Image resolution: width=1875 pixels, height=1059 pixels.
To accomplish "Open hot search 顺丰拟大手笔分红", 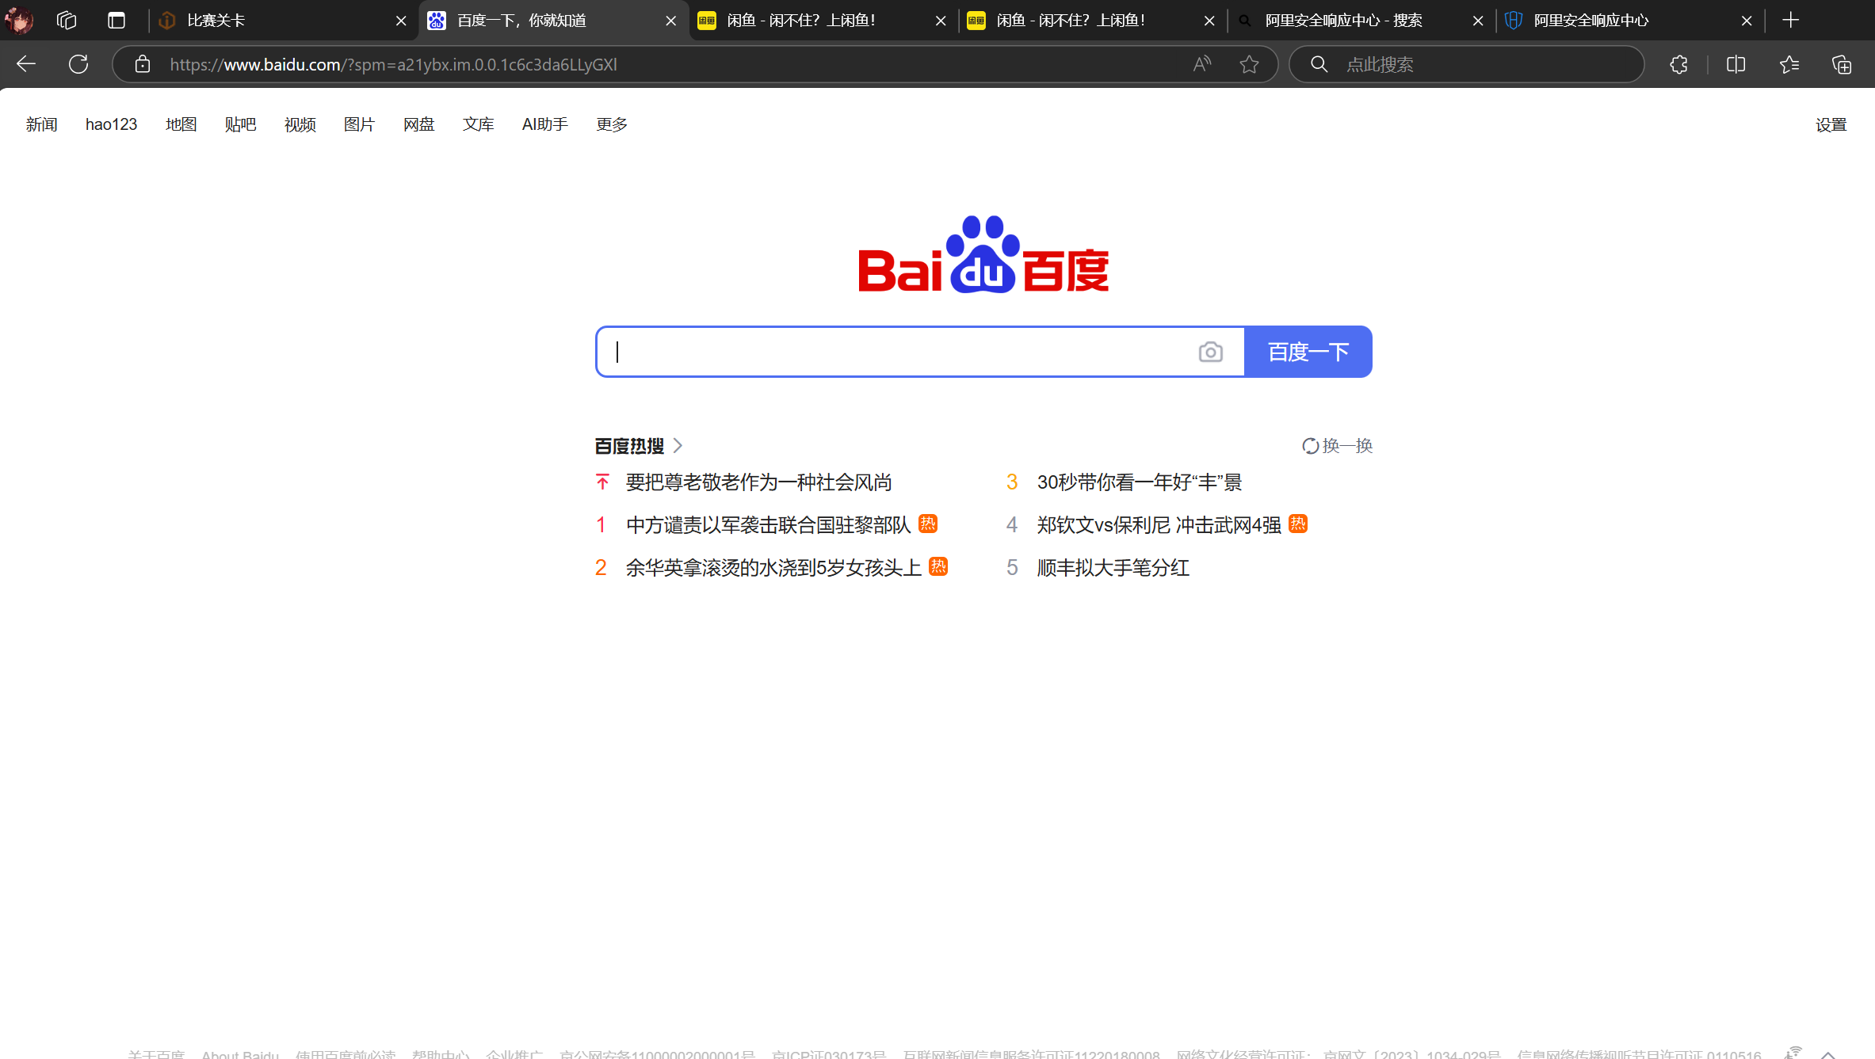I will pos(1113,568).
